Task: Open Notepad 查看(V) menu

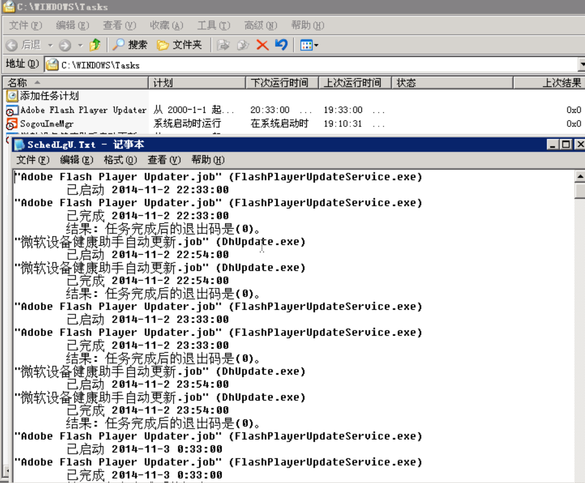Action: point(164,160)
